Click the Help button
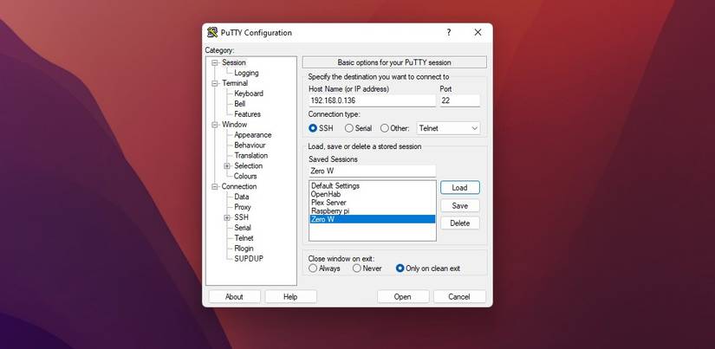Screen dimensions: 715x349 [290, 296]
